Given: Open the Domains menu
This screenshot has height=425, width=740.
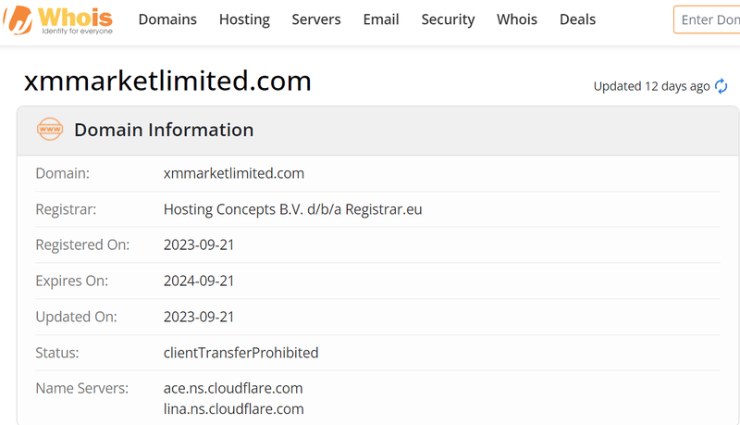Looking at the screenshot, I should tap(167, 19).
